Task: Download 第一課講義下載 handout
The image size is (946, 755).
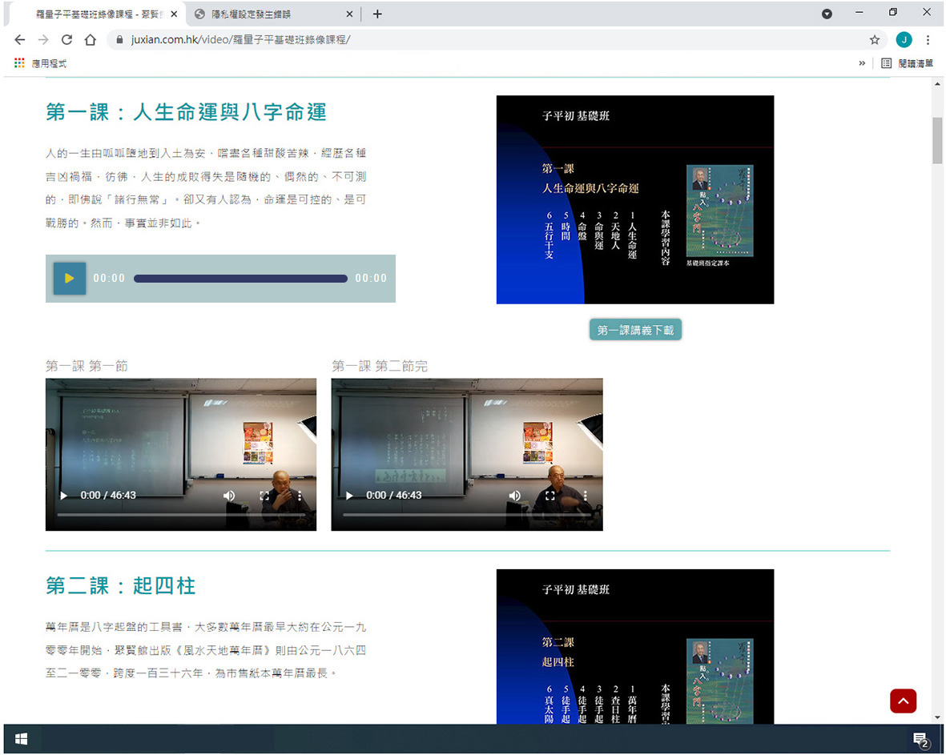Action: [635, 330]
